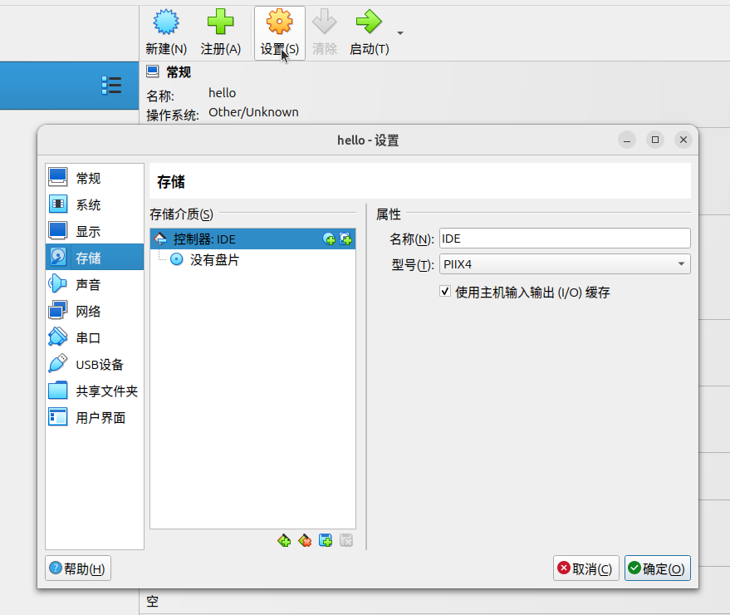Click the add new storage controller icon
730x615 pixels.
(x=284, y=541)
